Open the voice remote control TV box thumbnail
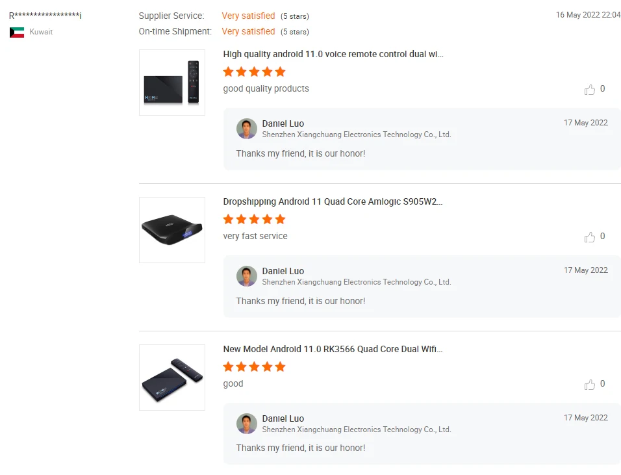This screenshot has height=475, width=621. pyautogui.click(x=172, y=83)
